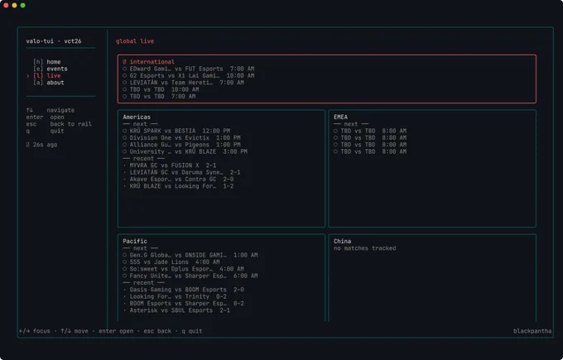The image size is (563, 360).
Task: Open Looking For… vs Trinity 0-2 result
Action: pyautogui.click(x=175, y=296)
